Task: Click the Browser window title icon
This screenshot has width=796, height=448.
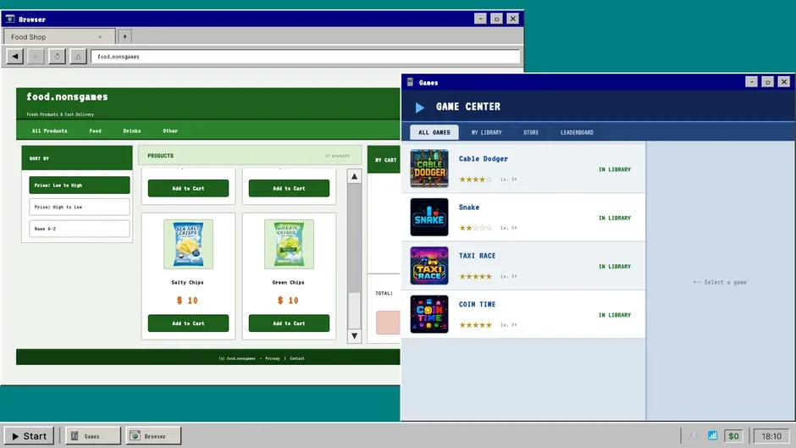Action: coord(10,19)
